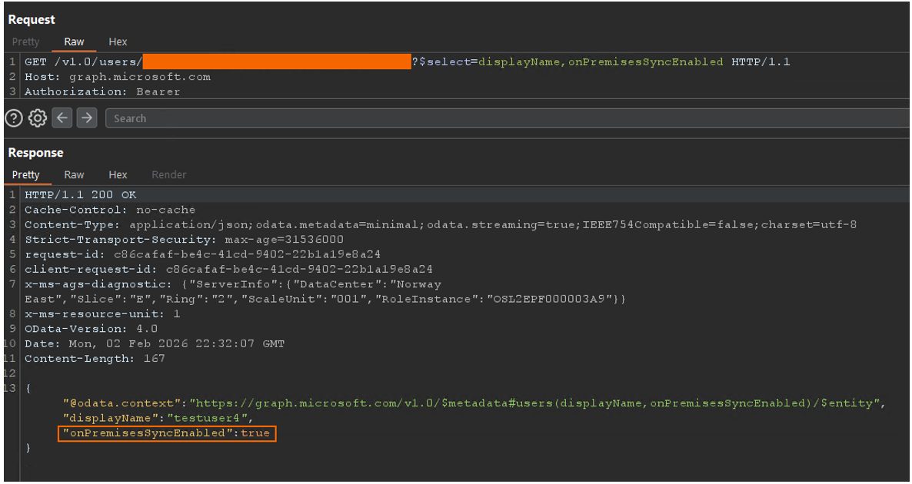912x484 pixels.
Task: Switch Request view to Hex tab
Action: [118, 41]
